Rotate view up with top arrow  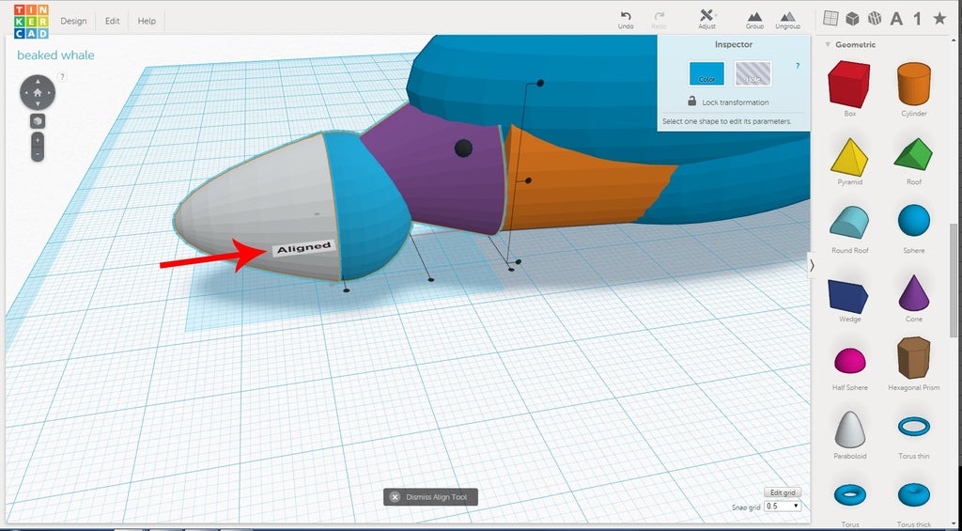pyautogui.click(x=38, y=80)
